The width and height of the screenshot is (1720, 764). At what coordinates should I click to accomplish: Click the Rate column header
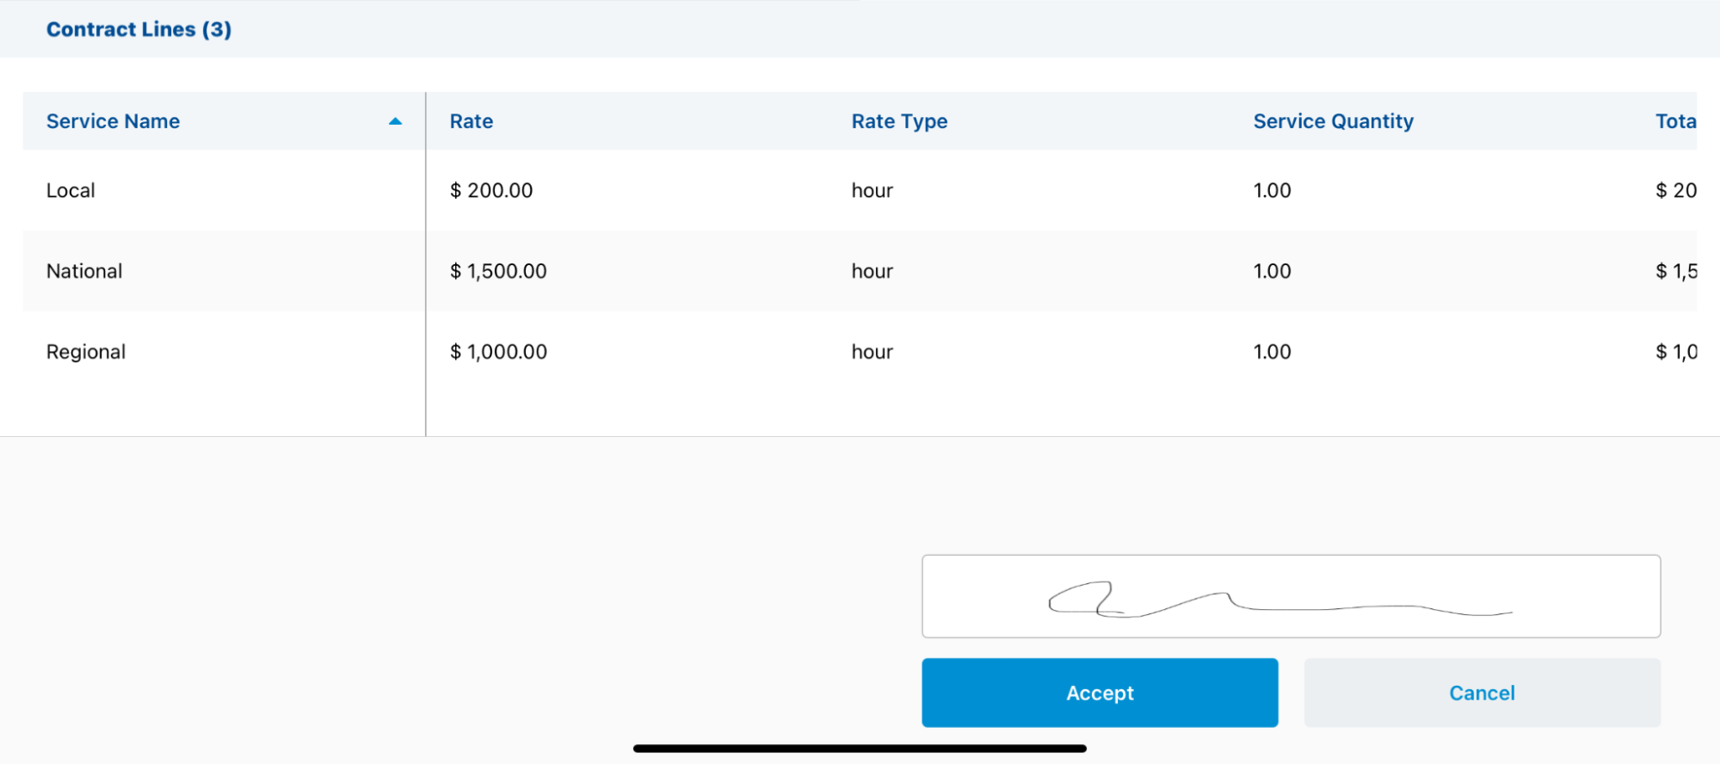(x=472, y=121)
